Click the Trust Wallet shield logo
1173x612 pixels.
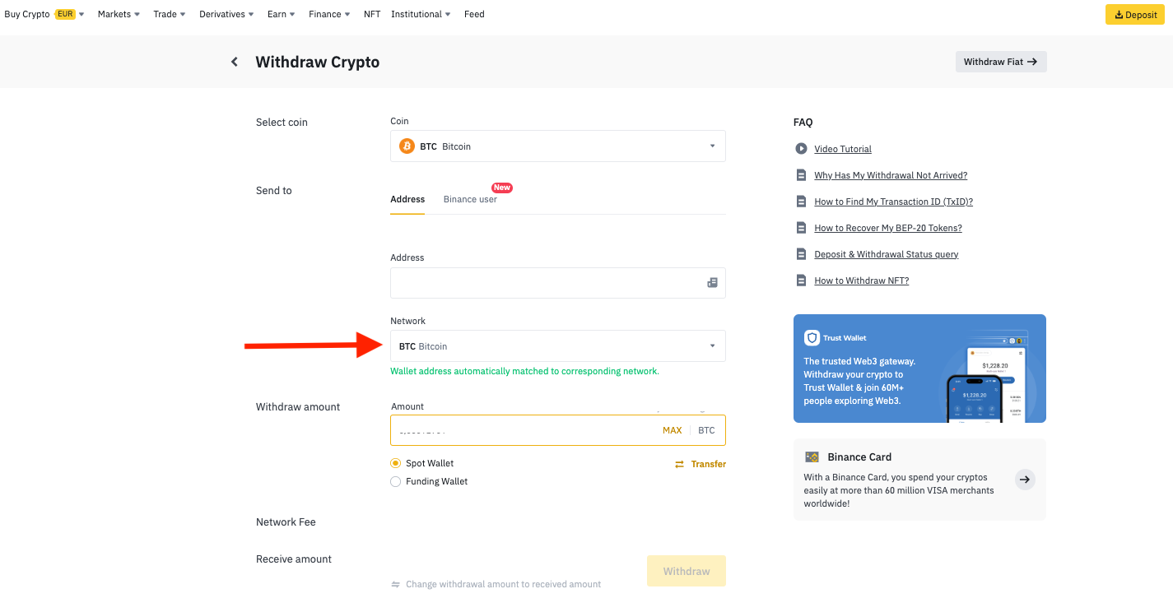pyautogui.click(x=812, y=338)
